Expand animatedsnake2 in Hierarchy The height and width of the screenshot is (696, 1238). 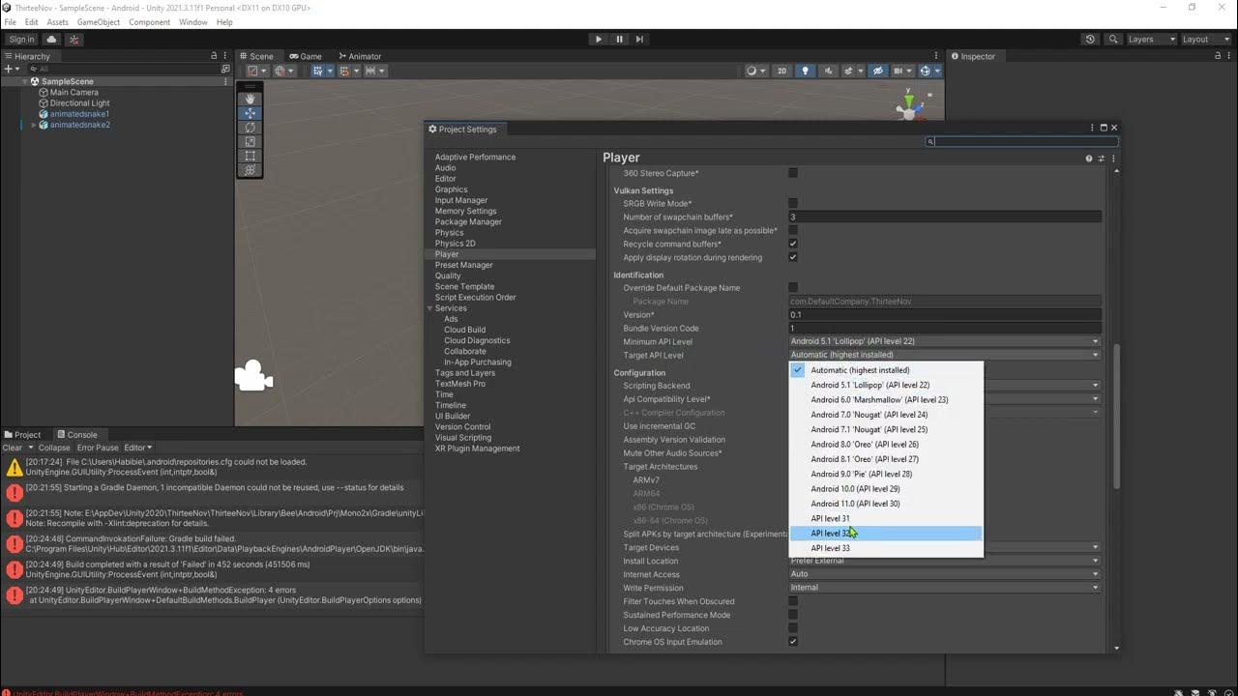[34, 125]
